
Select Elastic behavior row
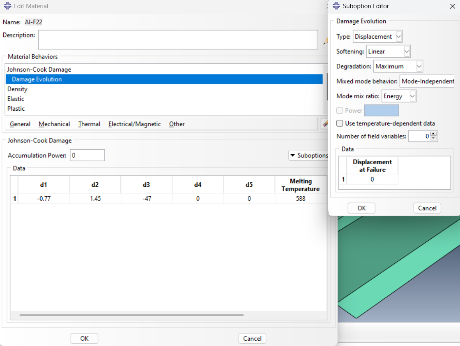(x=164, y=99)
